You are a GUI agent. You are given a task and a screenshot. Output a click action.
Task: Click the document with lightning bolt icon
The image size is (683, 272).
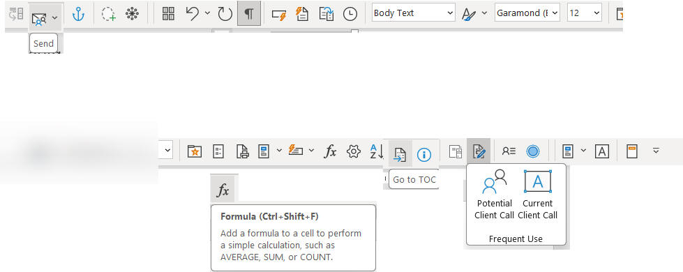302,14
